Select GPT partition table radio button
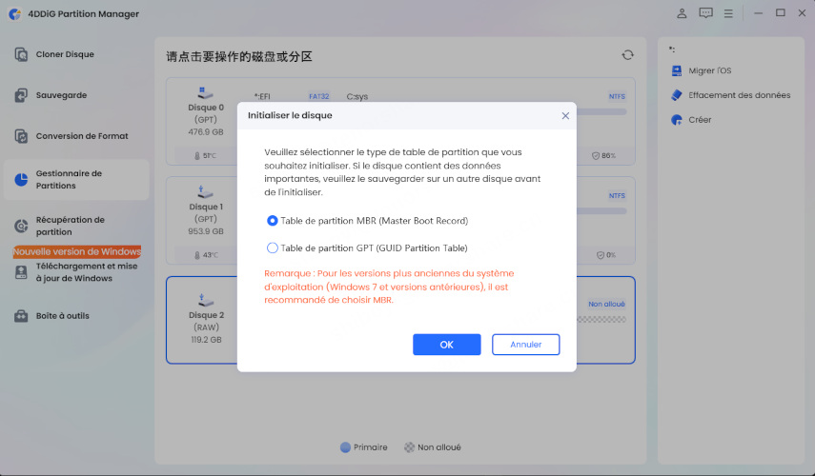The image size is (815, 476). point(272,248)
